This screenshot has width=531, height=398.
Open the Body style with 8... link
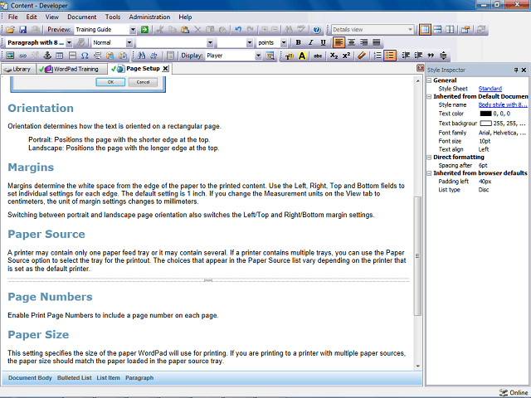tap(503, 105)
